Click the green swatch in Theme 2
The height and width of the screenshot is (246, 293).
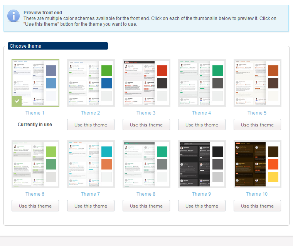point(106,70)
